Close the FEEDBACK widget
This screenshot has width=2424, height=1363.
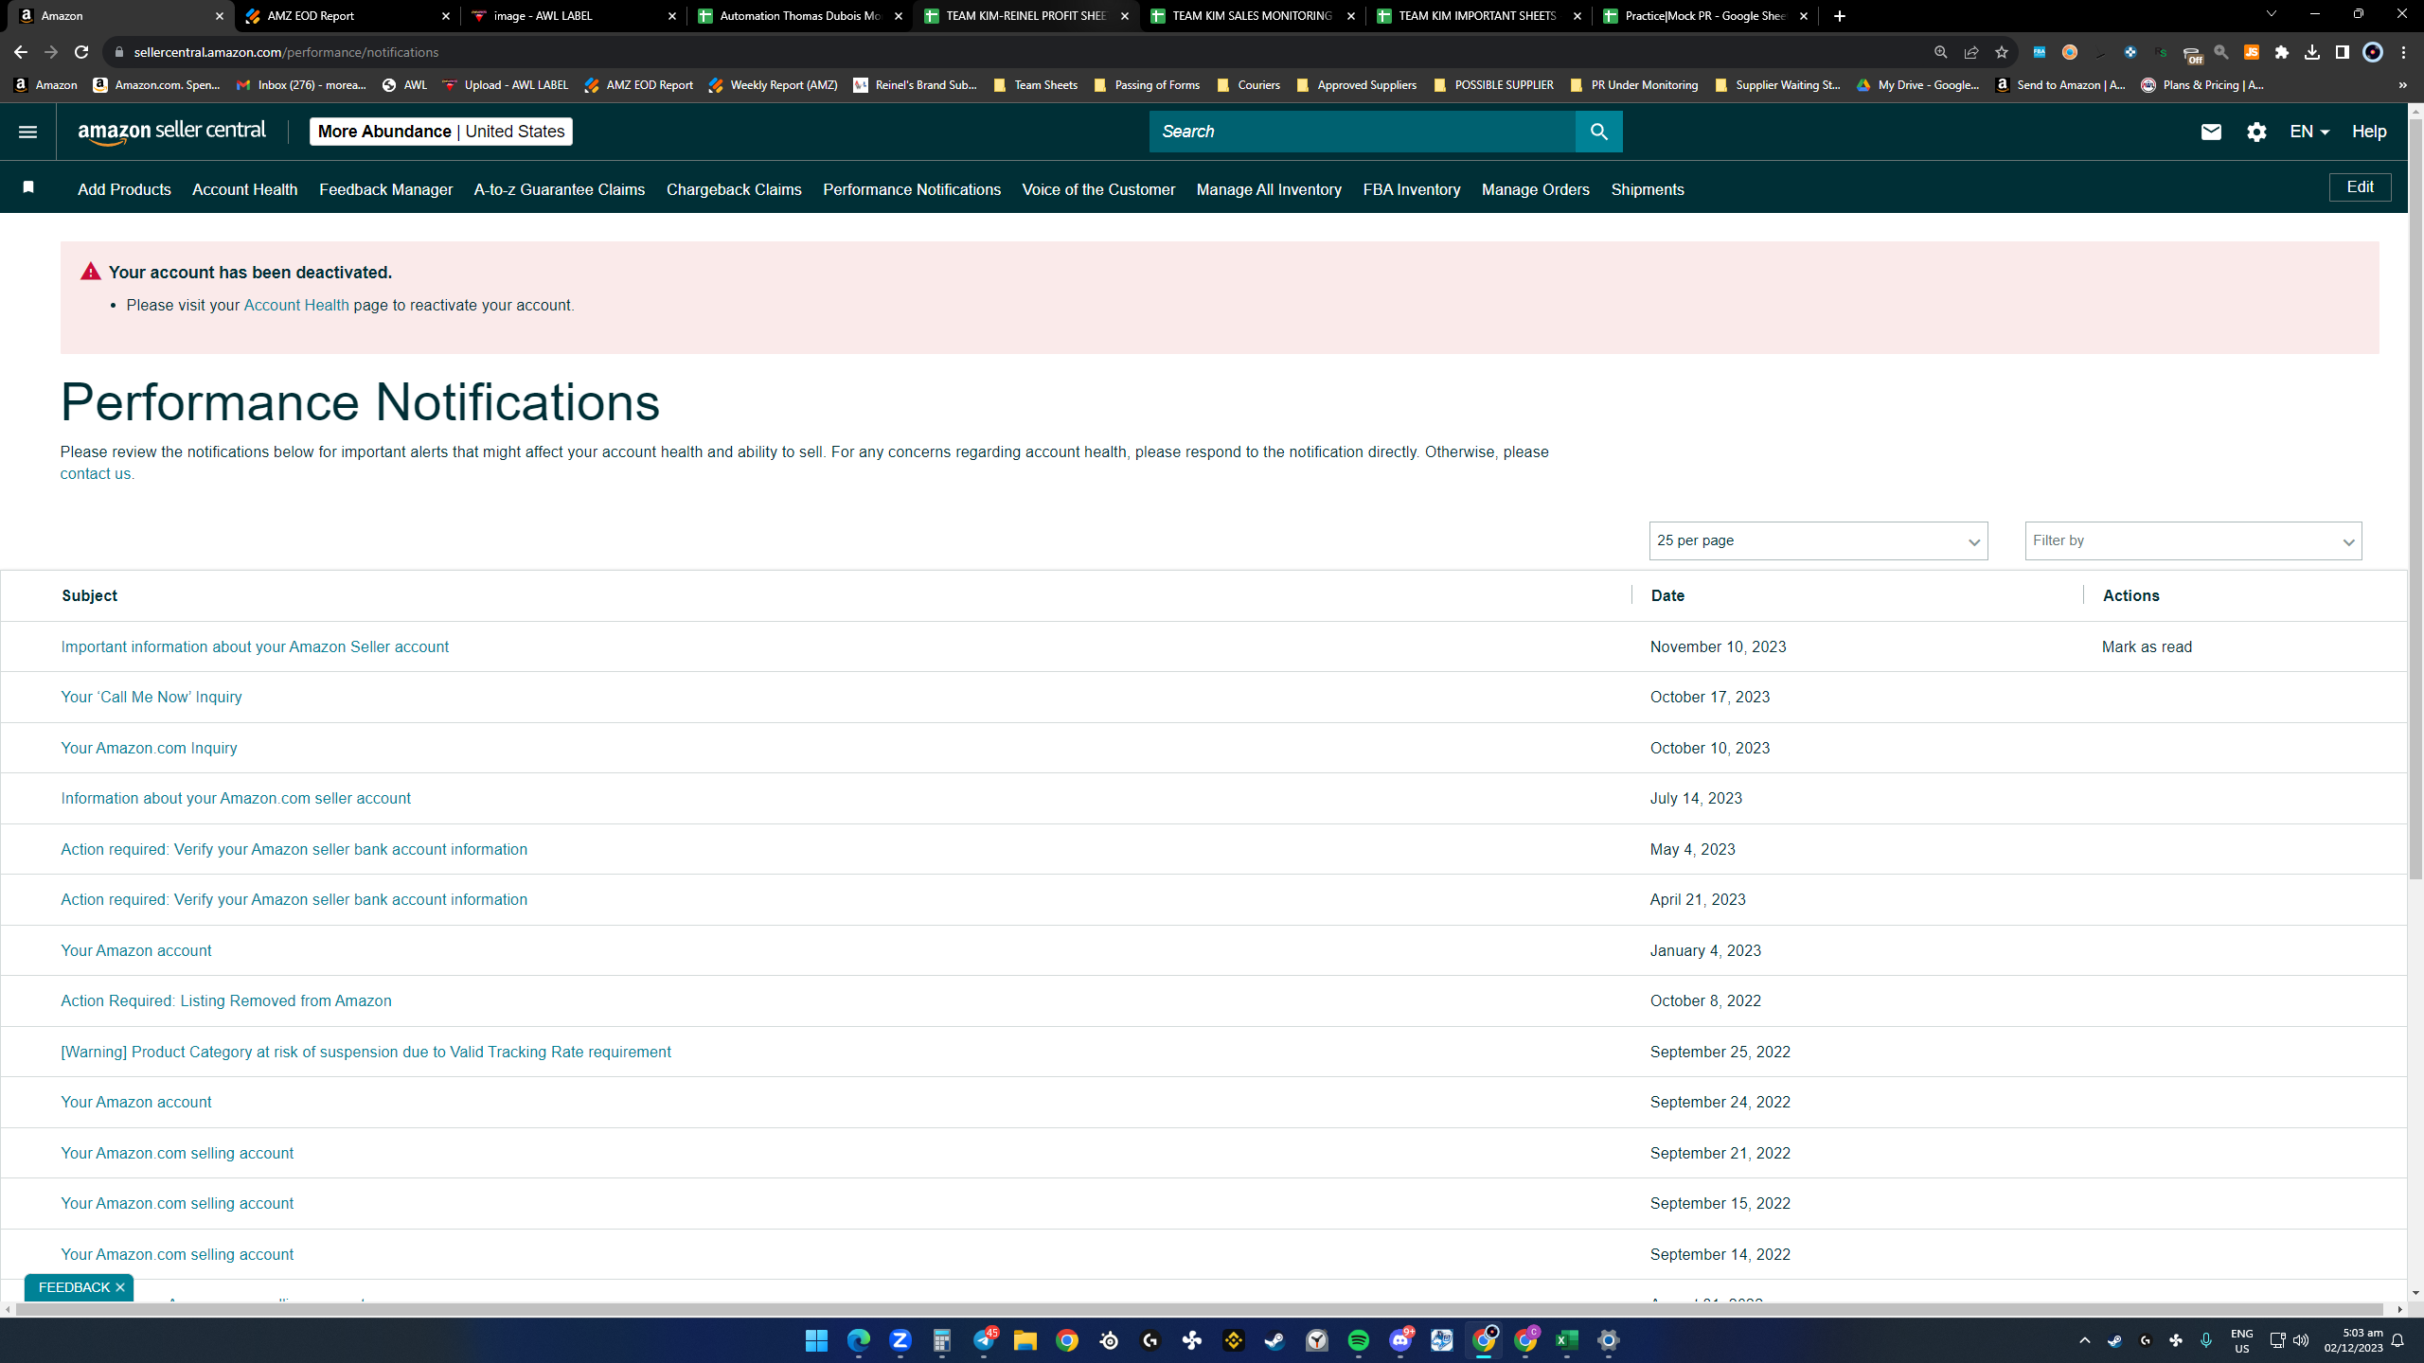[x=120, y=1287]
